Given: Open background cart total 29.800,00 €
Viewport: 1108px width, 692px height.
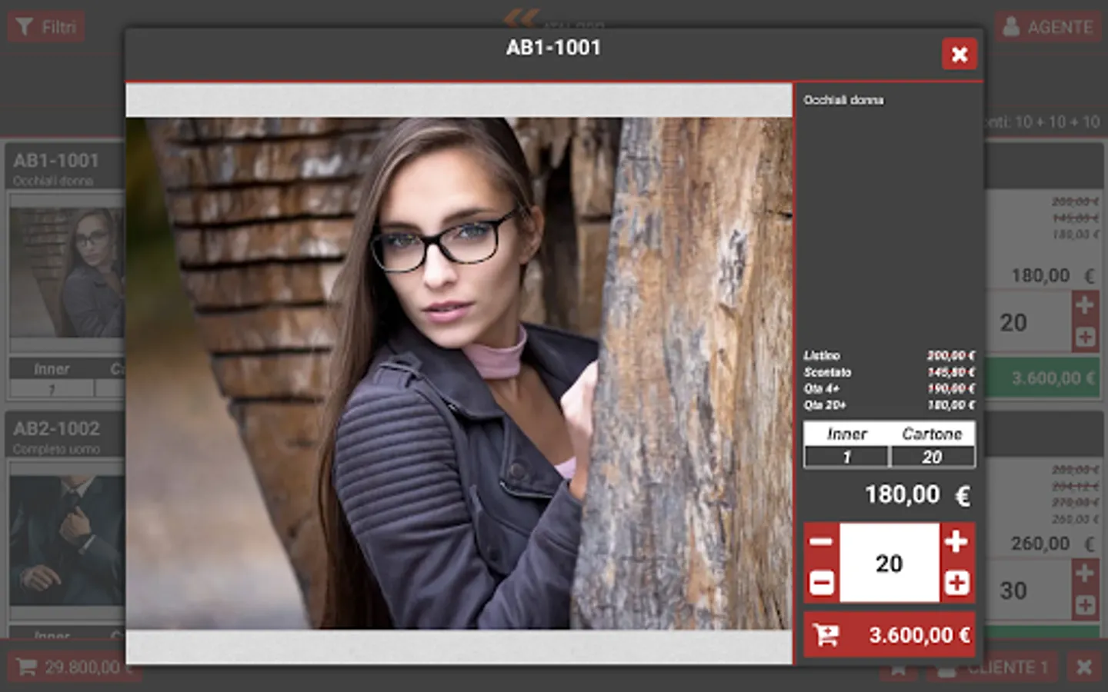Looking at the screenshot, I should coord(75,667).
